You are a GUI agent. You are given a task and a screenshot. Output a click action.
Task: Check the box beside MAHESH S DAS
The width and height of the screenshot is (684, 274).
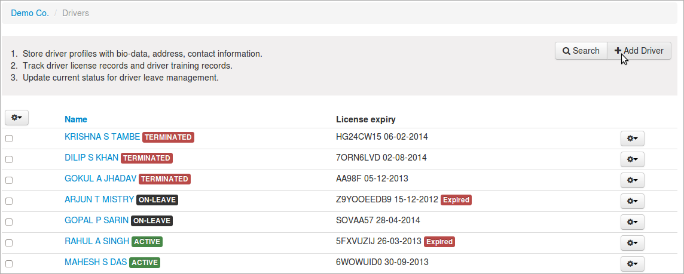tap(9, 264)
